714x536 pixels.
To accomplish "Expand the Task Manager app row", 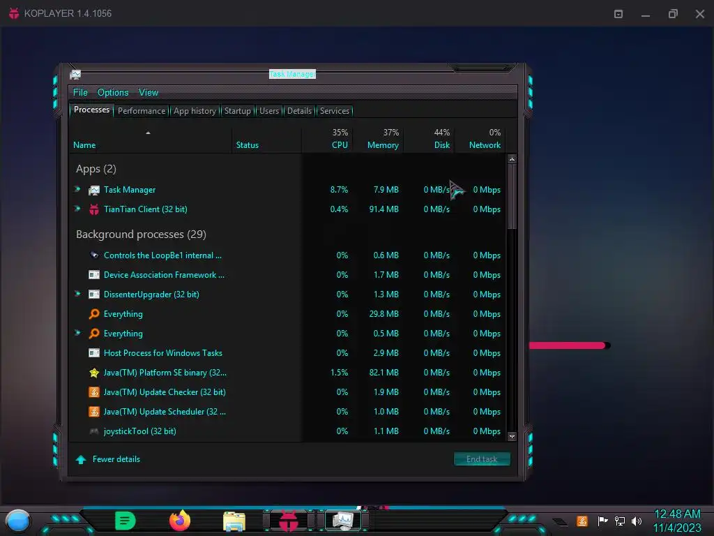I will tap(77, 189).
